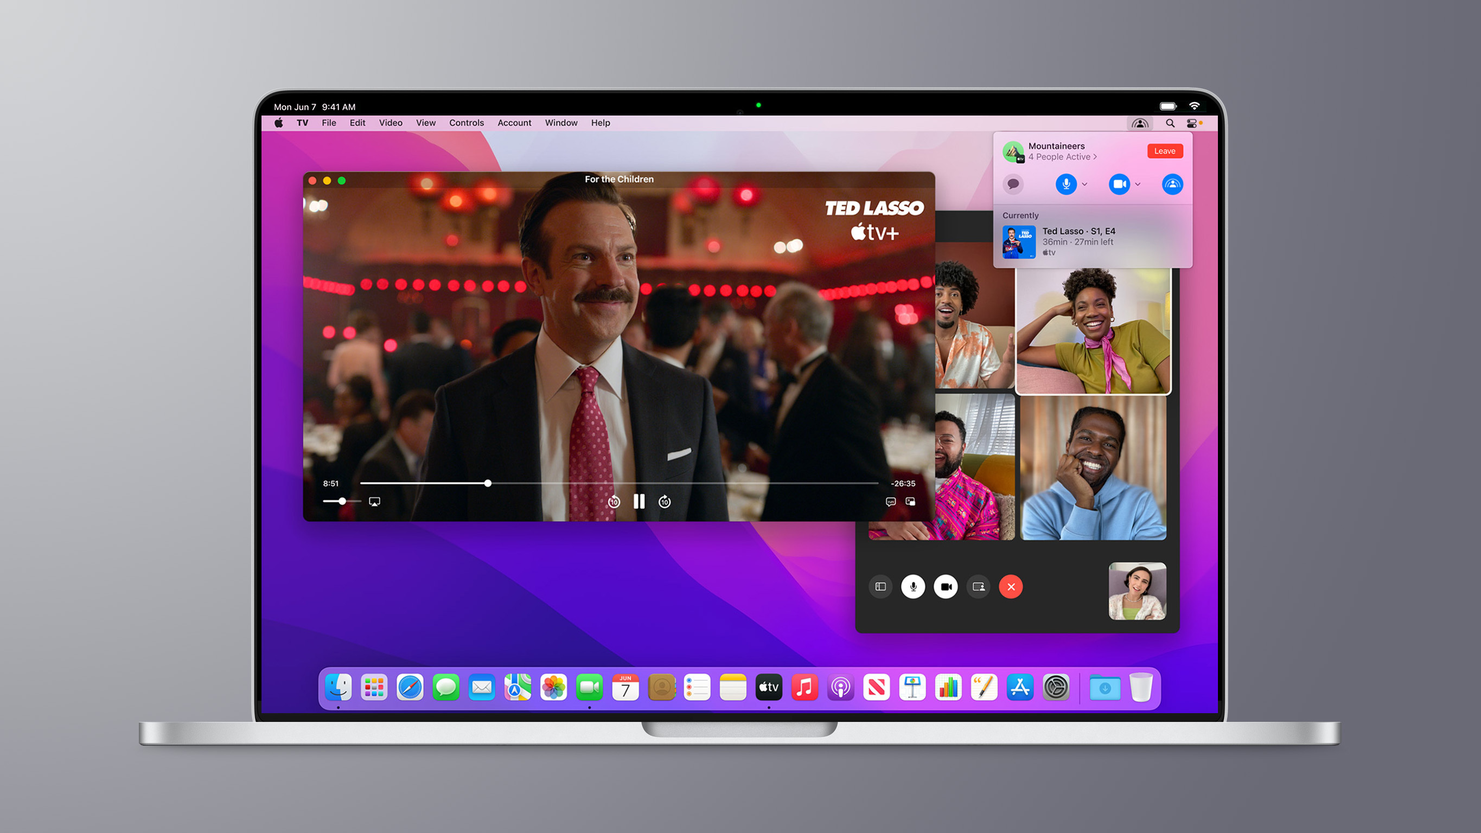Viewport: 1481px width, 833px height.
Task: Open Maps from the Dock
Action: click(x=518, y=687)
